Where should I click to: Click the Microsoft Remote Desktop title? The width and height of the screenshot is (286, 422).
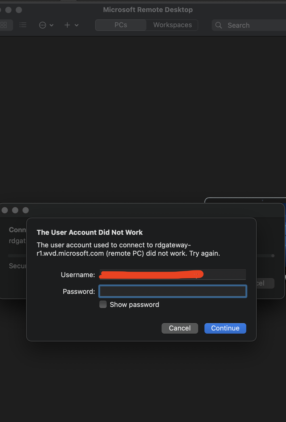[148, 10]
